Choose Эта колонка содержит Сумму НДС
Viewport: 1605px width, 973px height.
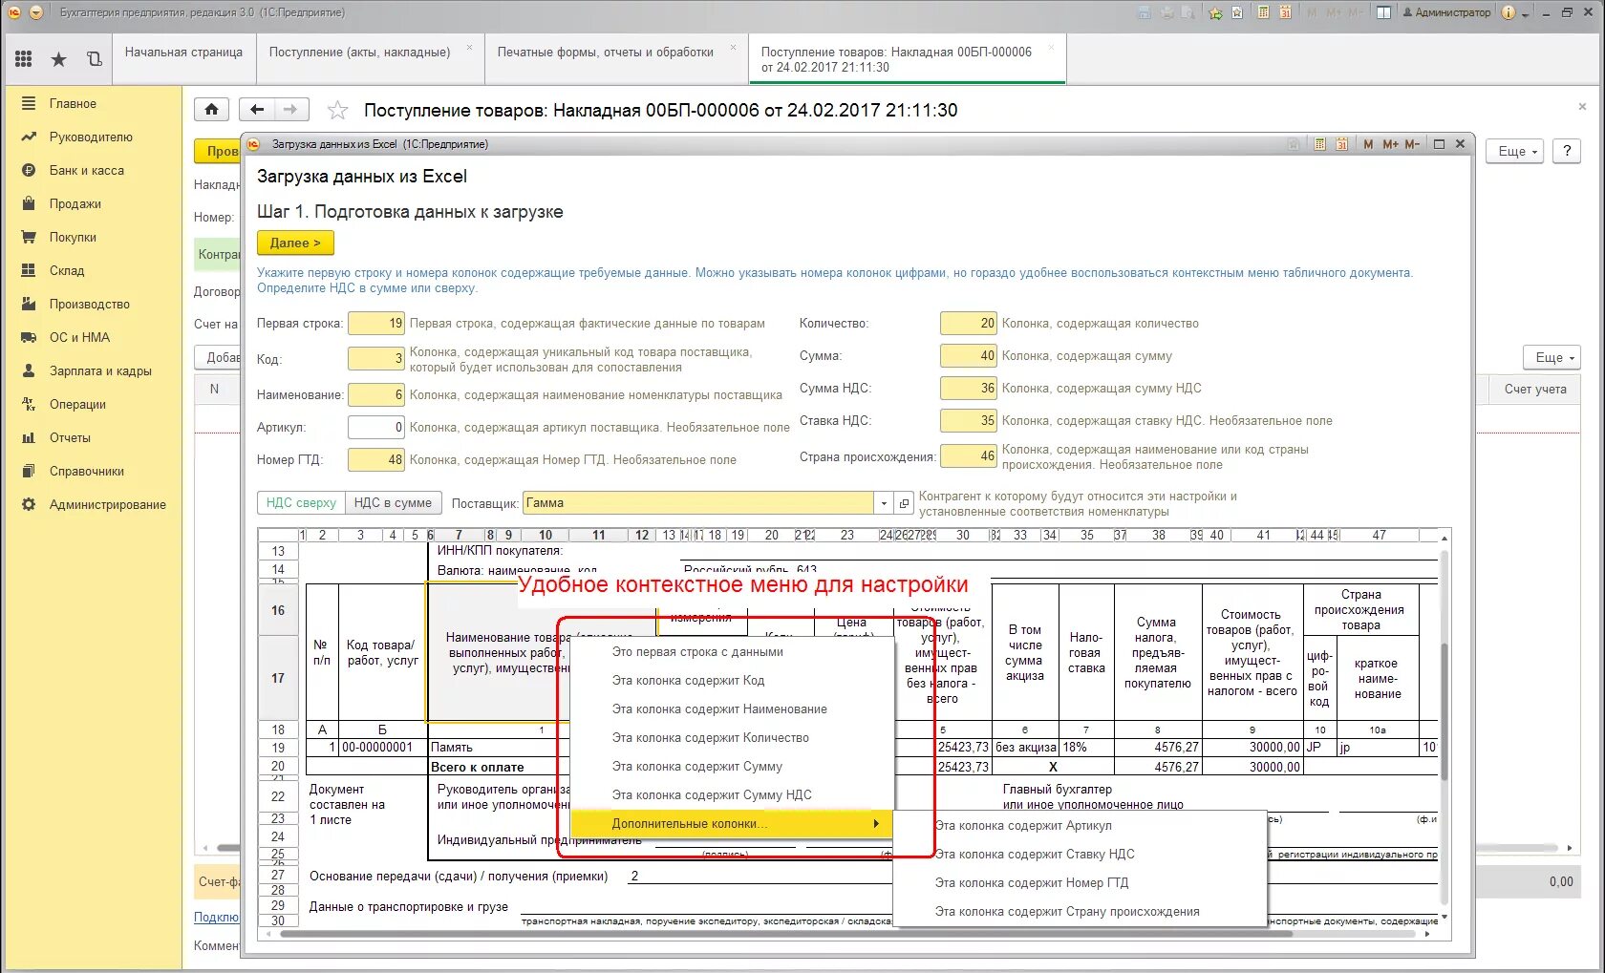712,794
